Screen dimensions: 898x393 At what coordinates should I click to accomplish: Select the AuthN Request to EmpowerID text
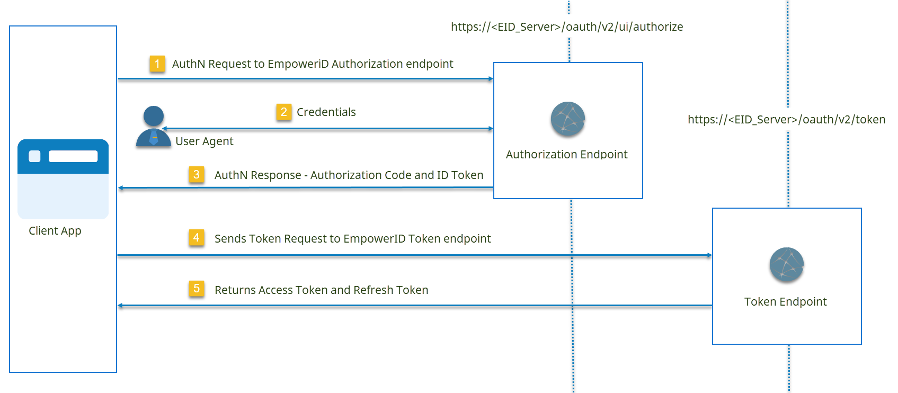coord(313,64)
